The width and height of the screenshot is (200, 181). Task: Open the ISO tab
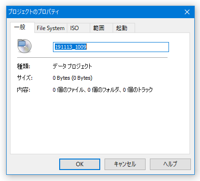pos(78,28)
